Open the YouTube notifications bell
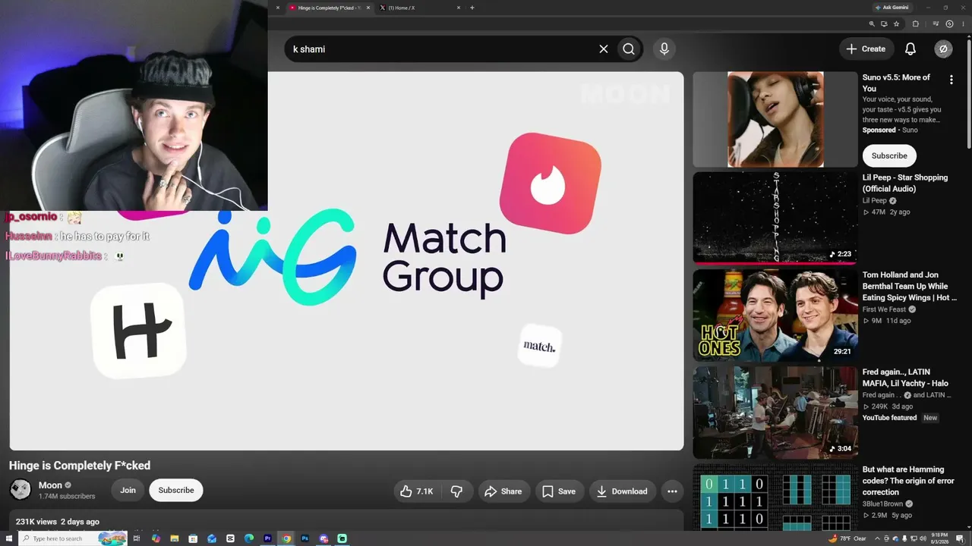Image resolution: width=972 pixels, height=546 pixels. [x=910, y=49]
